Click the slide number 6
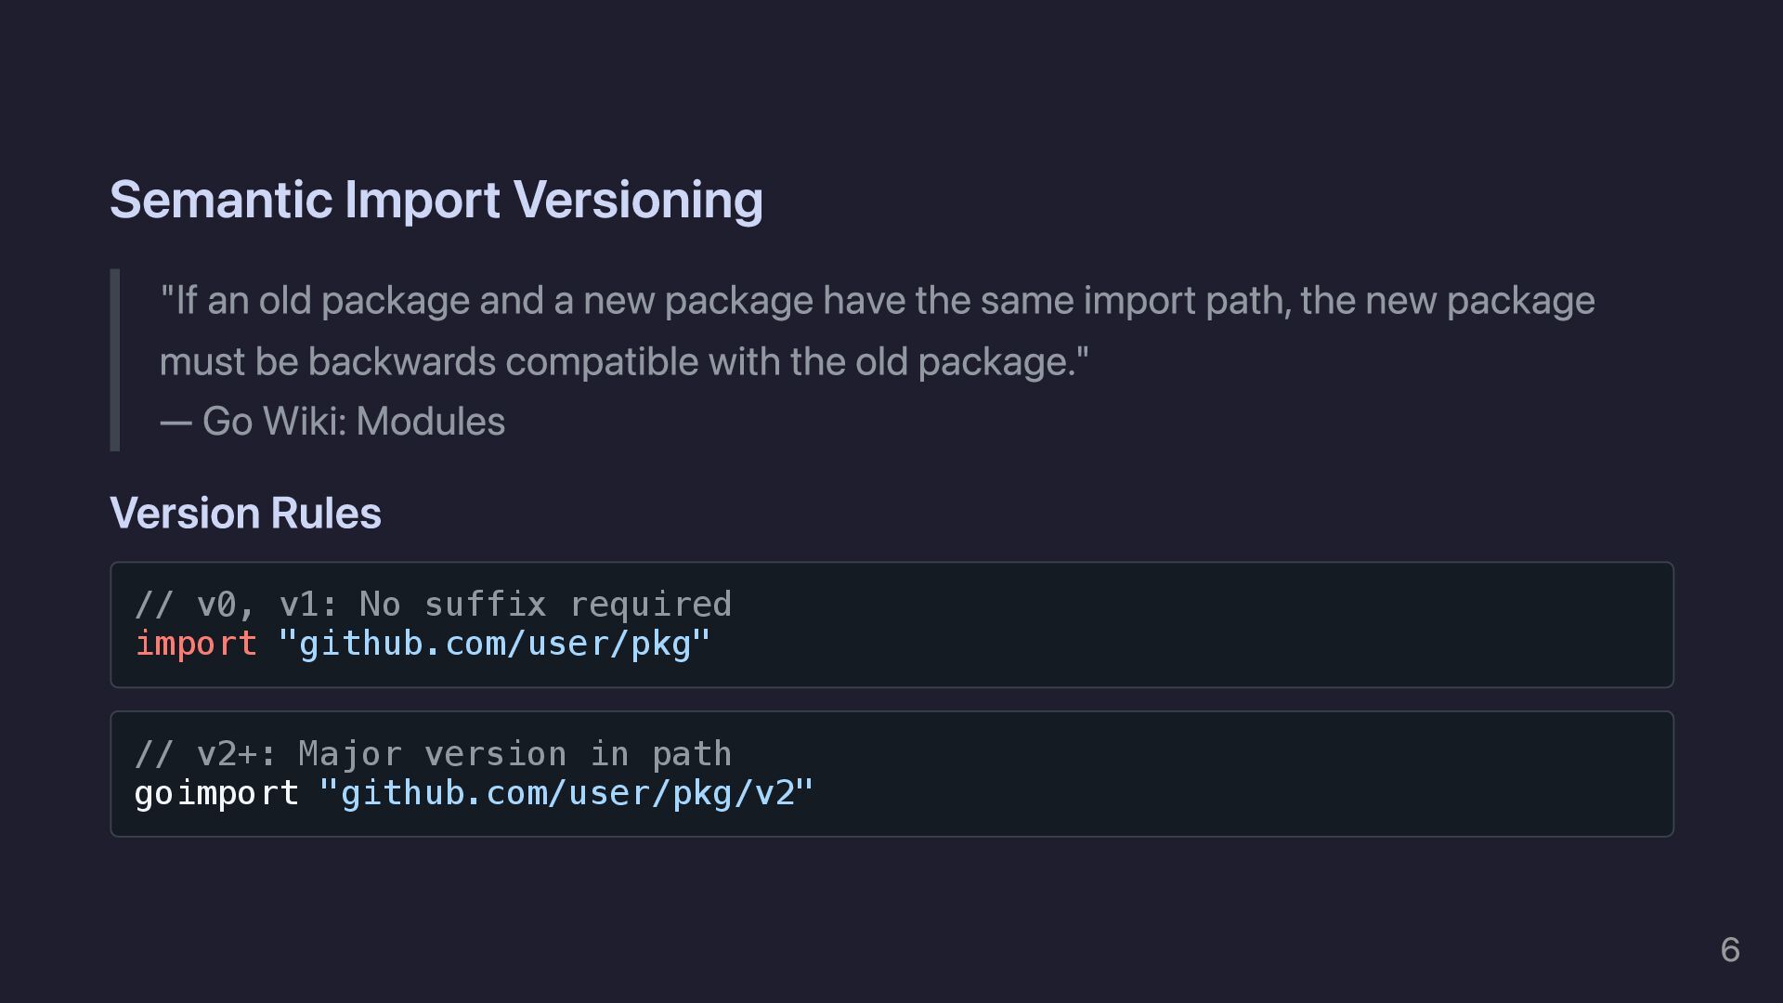The height and width of the screenshot is (1003, 1783). point(1729,950)
